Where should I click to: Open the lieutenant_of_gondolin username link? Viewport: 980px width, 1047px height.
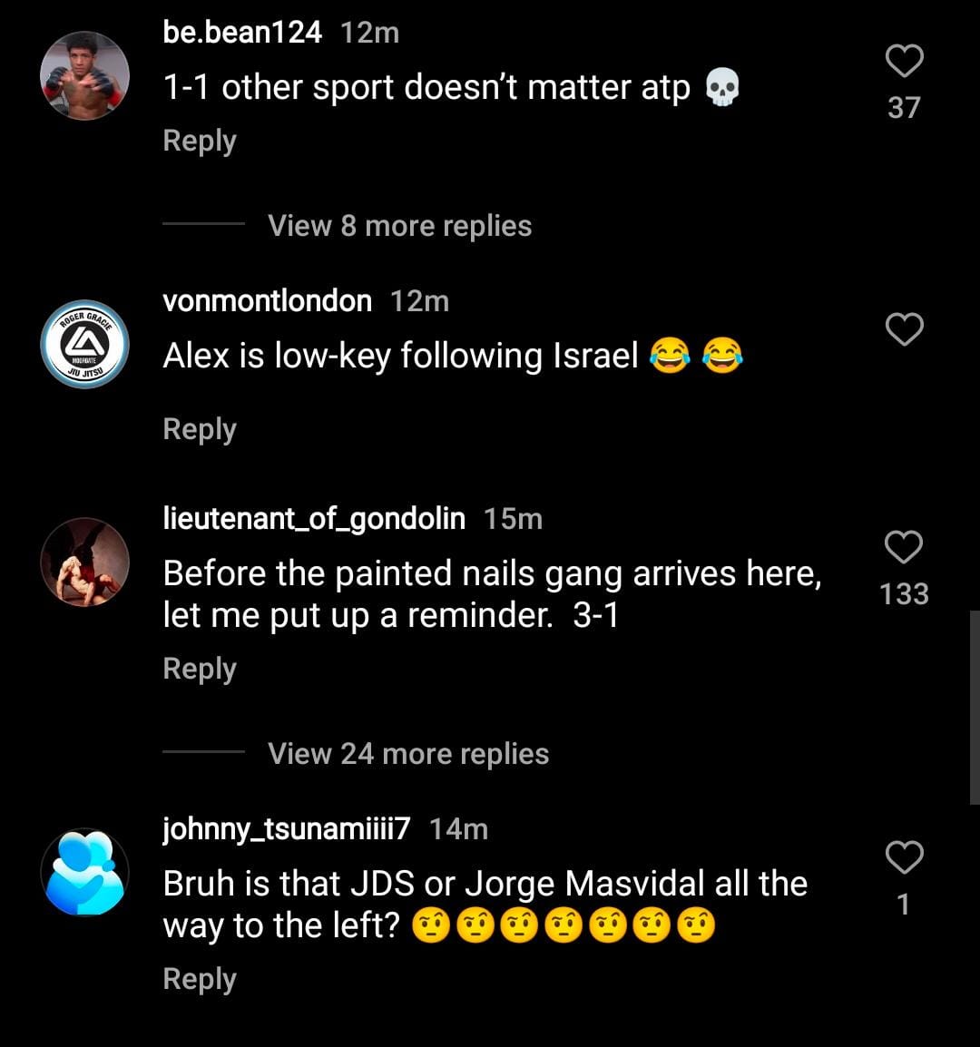tap(314, 519)
